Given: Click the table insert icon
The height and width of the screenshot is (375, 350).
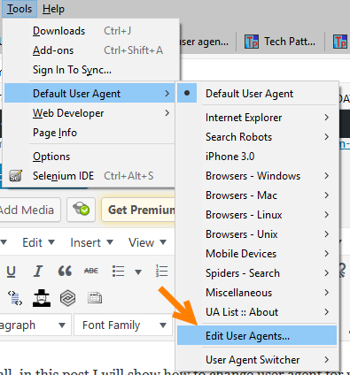Looking at the screenshot, I should (x=95, y=298).
